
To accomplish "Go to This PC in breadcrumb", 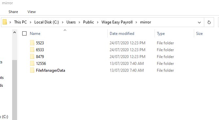I will tap(20, 22).
